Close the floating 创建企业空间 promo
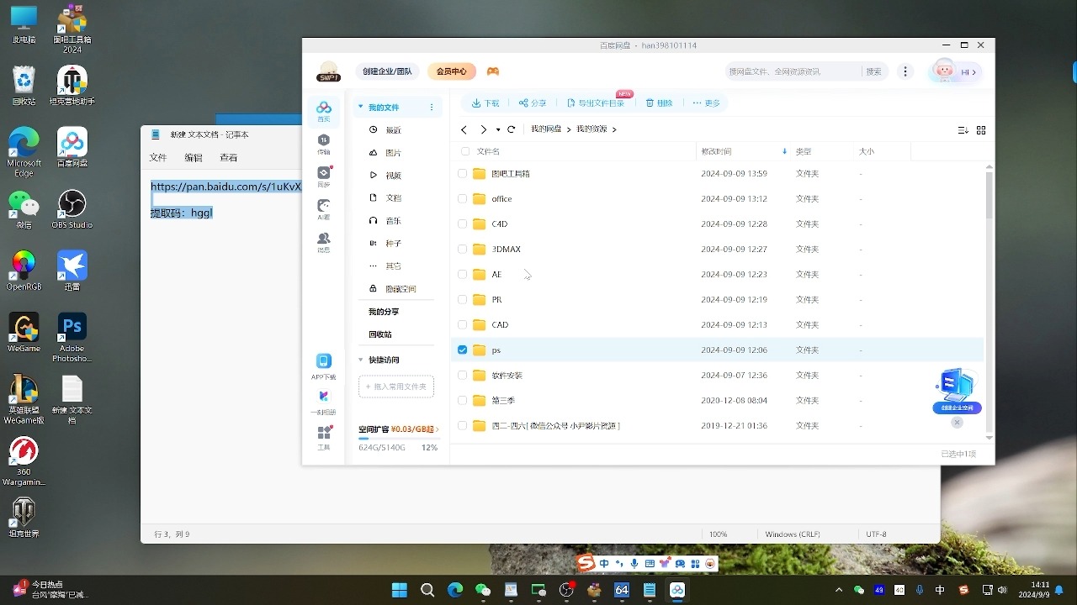 pyautogui.click(x=957, y=422)
